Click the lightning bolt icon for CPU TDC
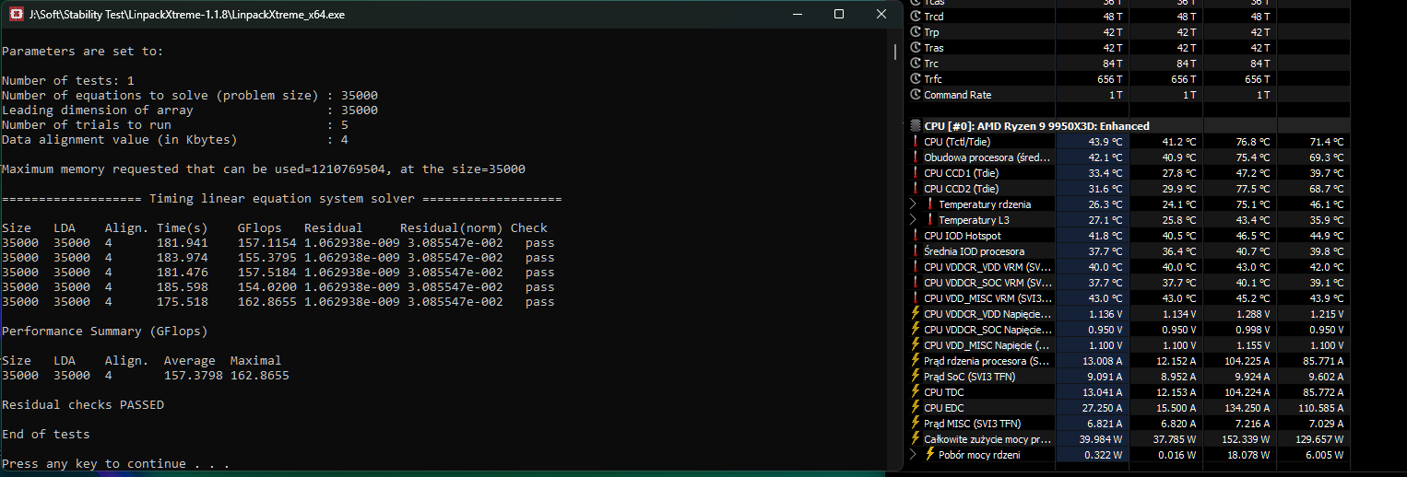This screenshot has height=477, width=1407. pyautogui.click(x=916, y=392)
